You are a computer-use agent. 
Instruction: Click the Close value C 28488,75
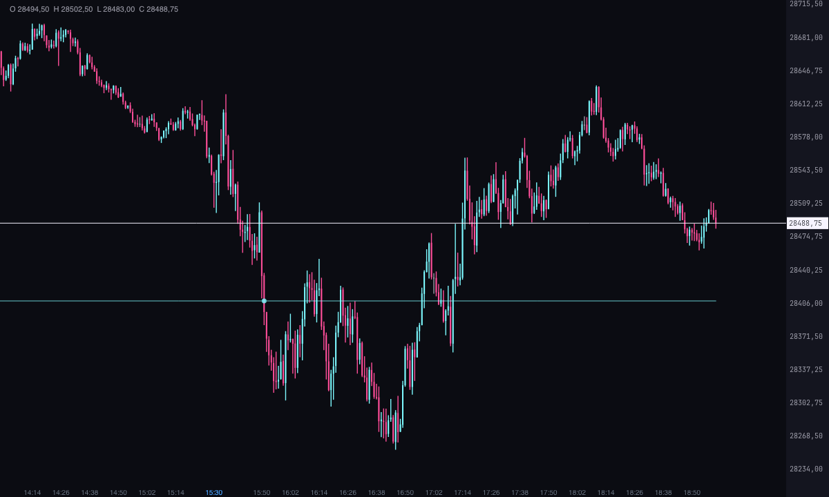pyautogui.click(x=159, y=8)
